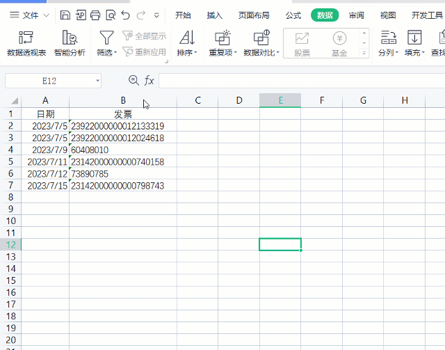This screenshot has height=350, width=445.
Task: Click the 数据对比 icon
Action: pyautogui.click(x=261, y=38)
